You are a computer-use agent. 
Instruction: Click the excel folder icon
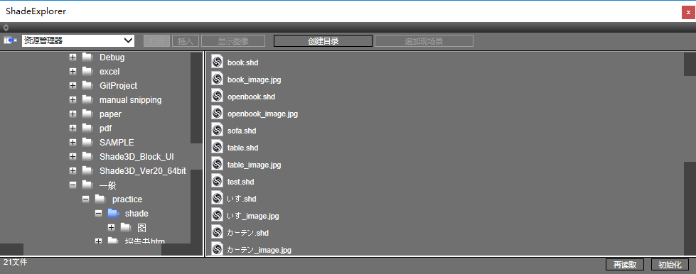point(88,72)
